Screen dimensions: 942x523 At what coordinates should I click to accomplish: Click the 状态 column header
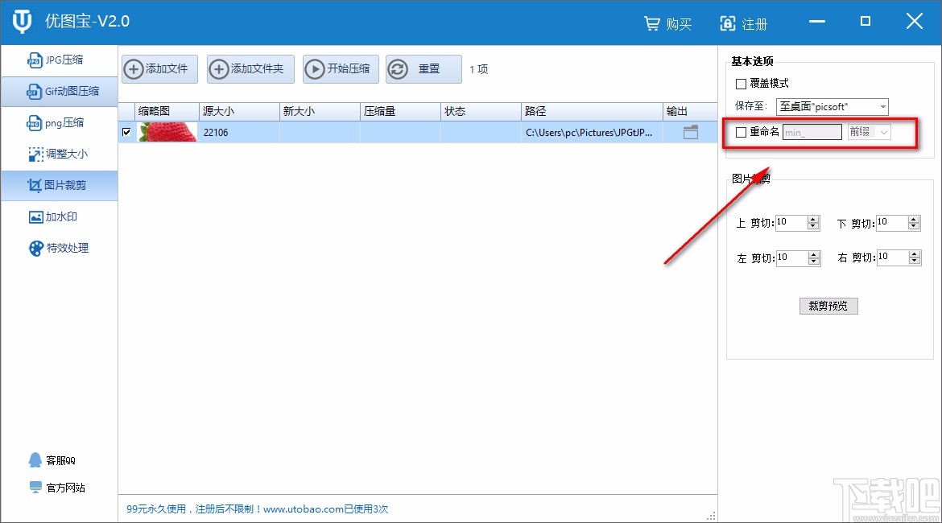click(x=481, y=111)
